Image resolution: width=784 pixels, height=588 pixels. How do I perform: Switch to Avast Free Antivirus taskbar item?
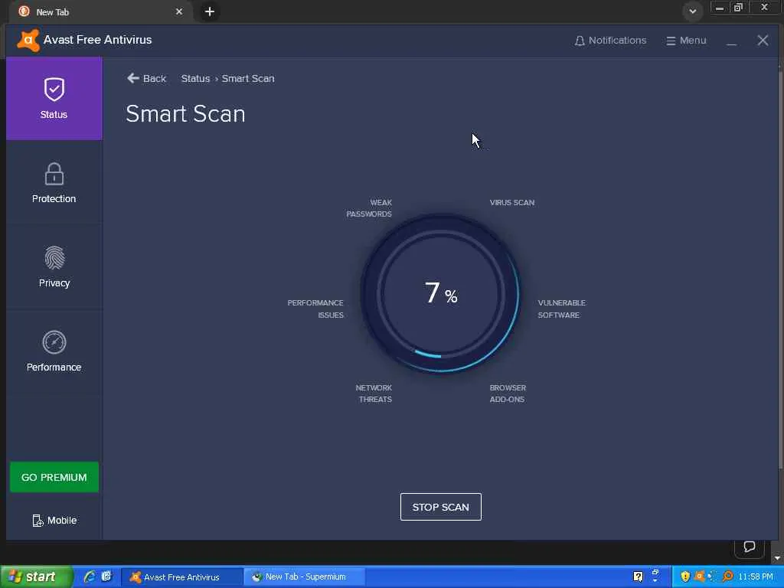181,577
